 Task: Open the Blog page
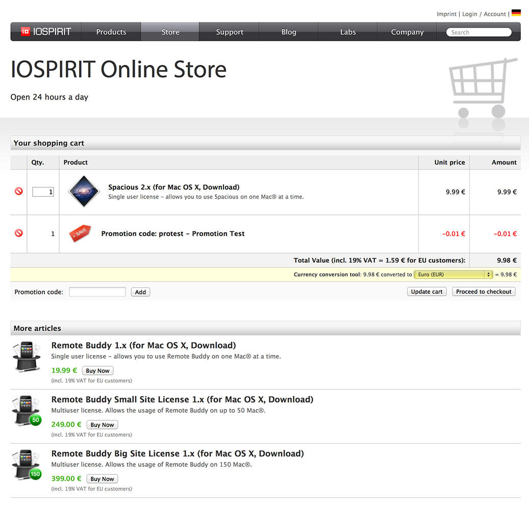pyautogui.click(x=289, y=32)
